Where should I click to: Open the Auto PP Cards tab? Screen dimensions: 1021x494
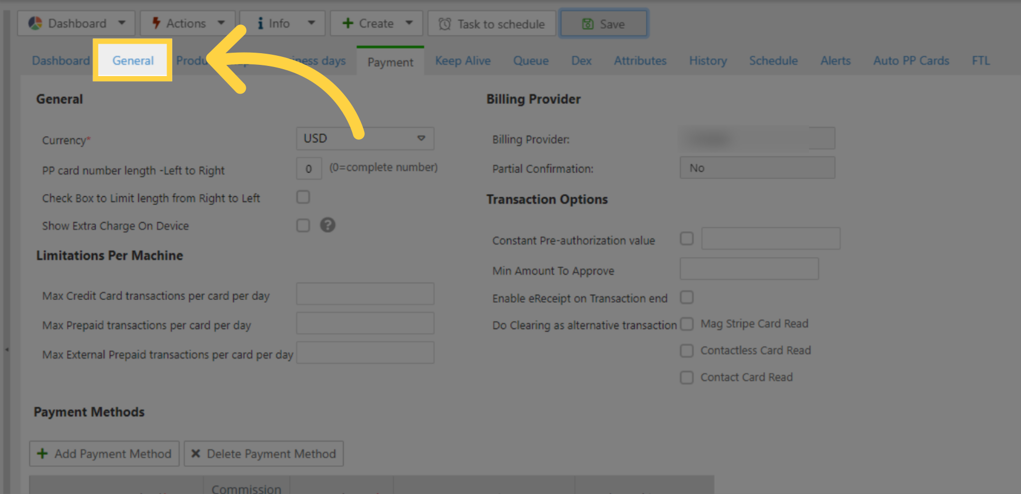(x=911, y=61)
